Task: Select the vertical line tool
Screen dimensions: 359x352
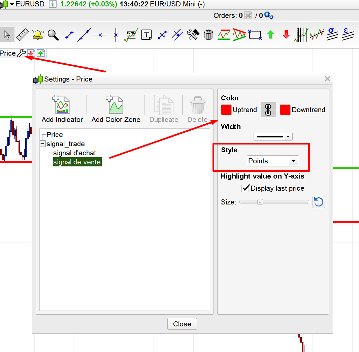Action: pyautogui.click(x=116, y=35)
